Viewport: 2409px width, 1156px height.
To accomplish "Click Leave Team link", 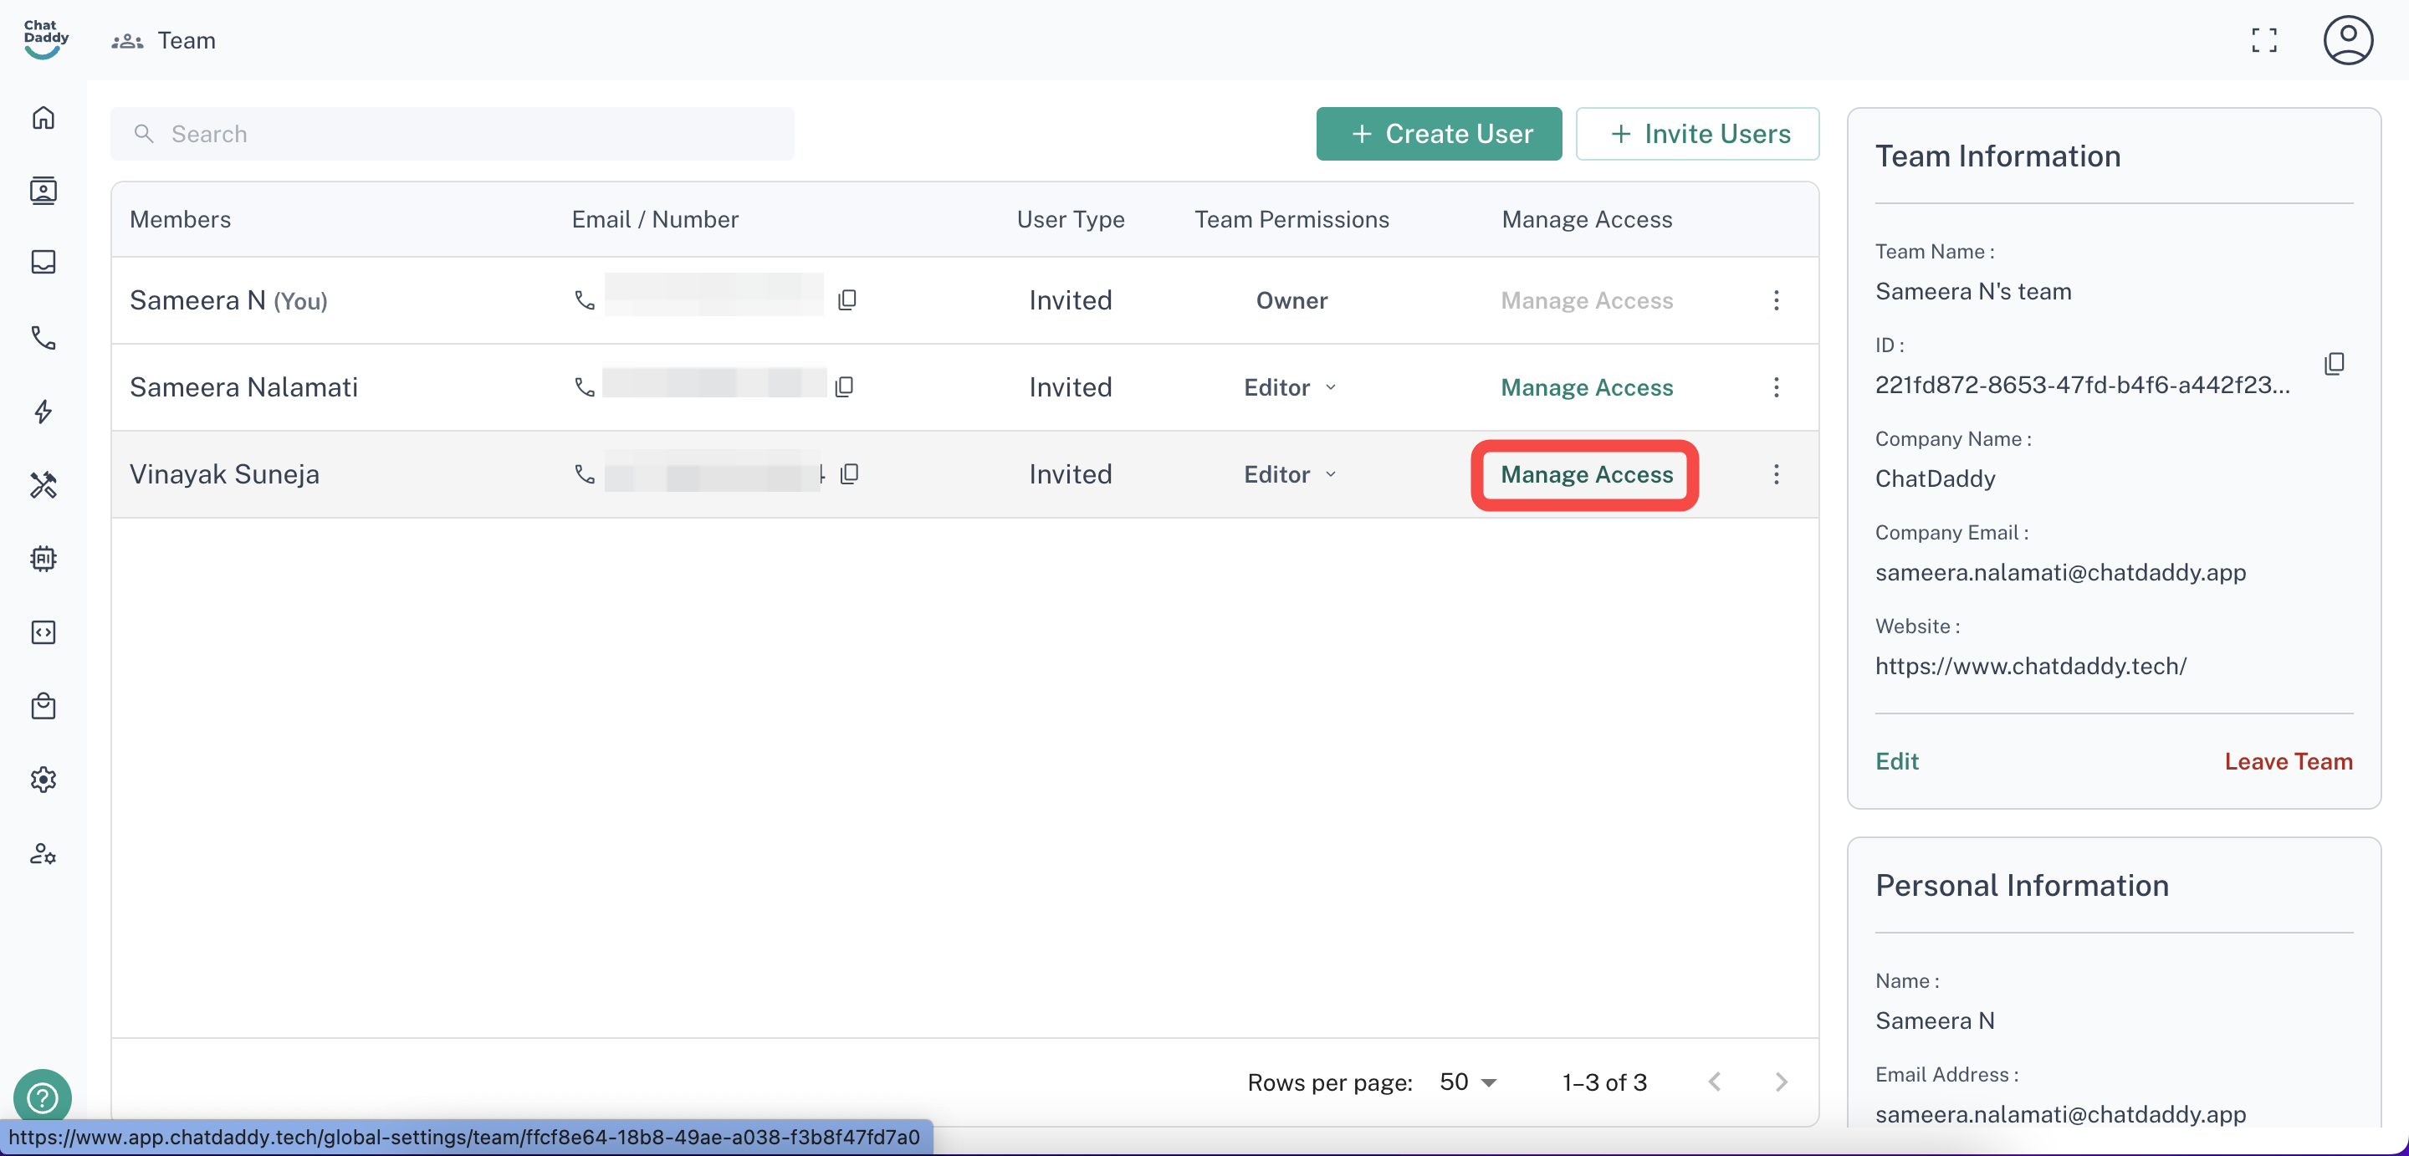I will (2288, 761).
